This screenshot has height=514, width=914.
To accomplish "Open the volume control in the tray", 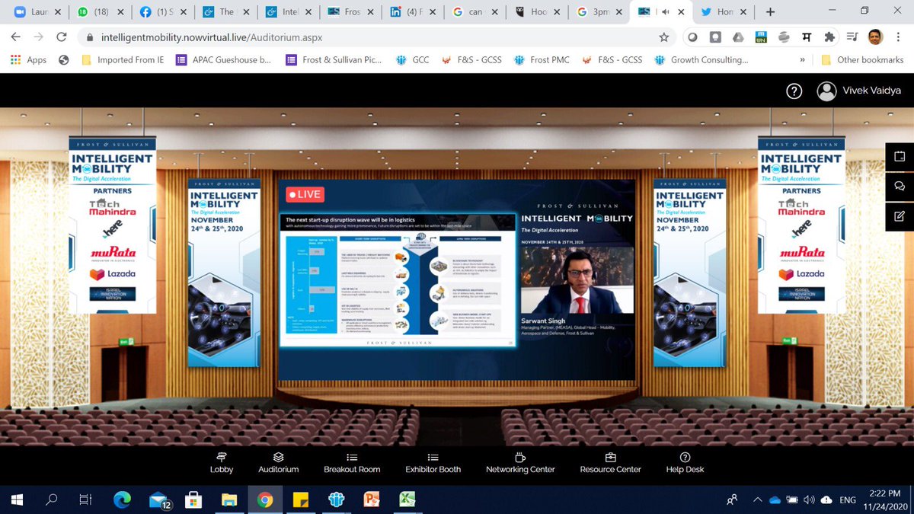I will [x=810, y=500].
